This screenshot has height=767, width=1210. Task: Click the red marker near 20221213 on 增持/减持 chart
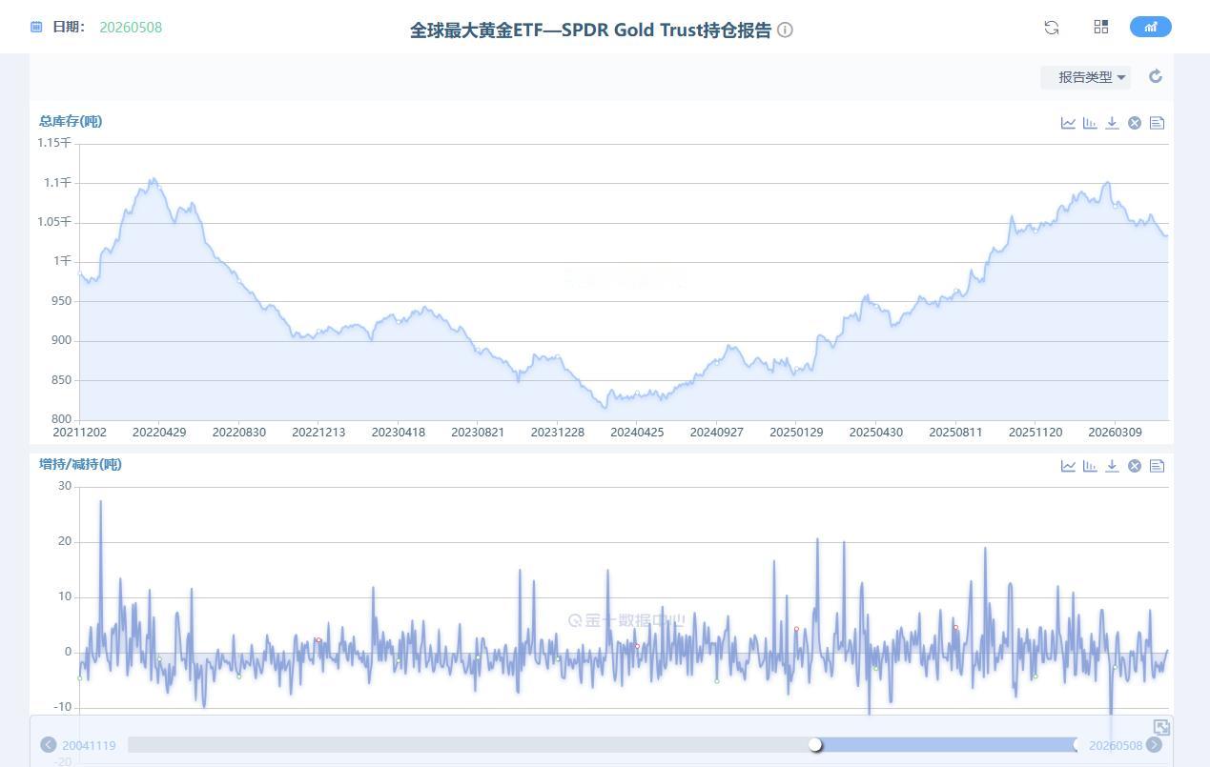(x=318, y=640)
